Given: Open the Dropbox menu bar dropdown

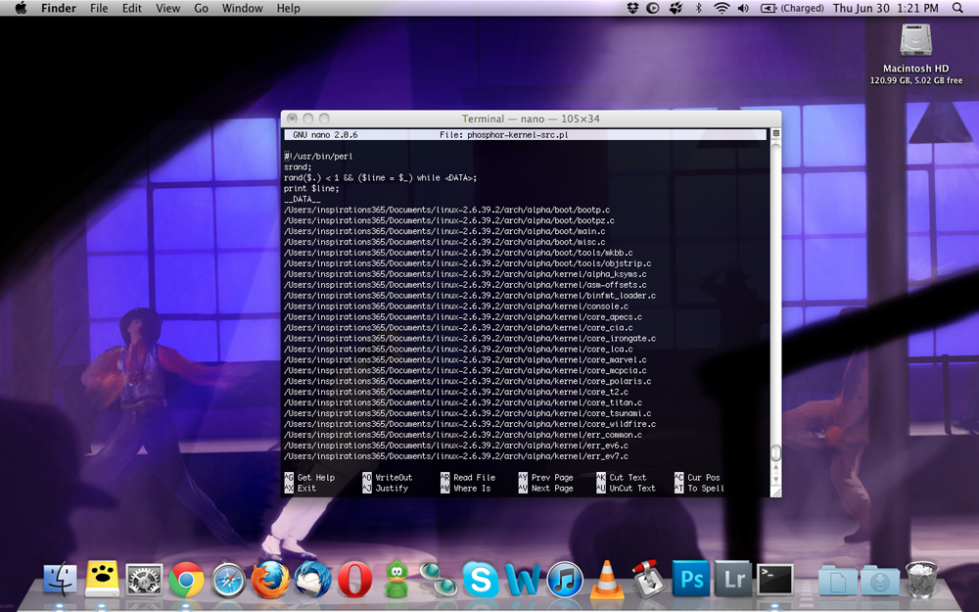Looking at the screenshot, I should pos(633,9).
